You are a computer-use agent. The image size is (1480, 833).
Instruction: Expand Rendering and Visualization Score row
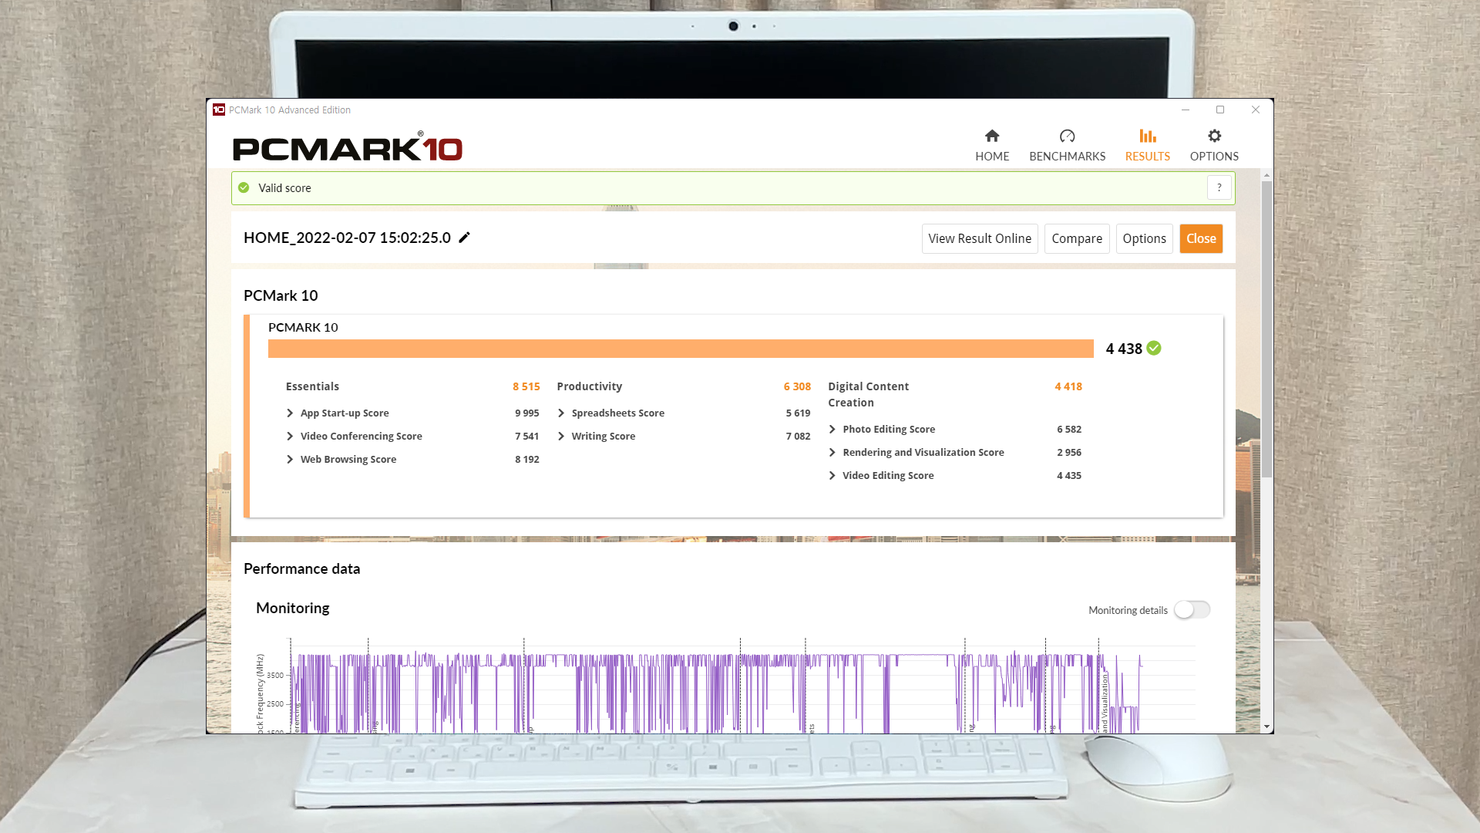coord(832,453)
